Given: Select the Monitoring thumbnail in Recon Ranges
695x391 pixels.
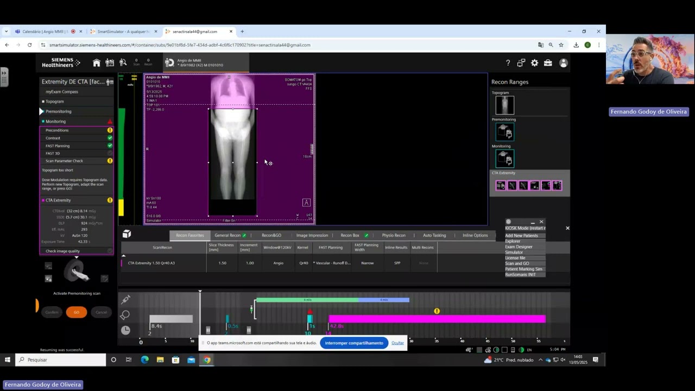Looking at the screenshot, I should (504, 159).
